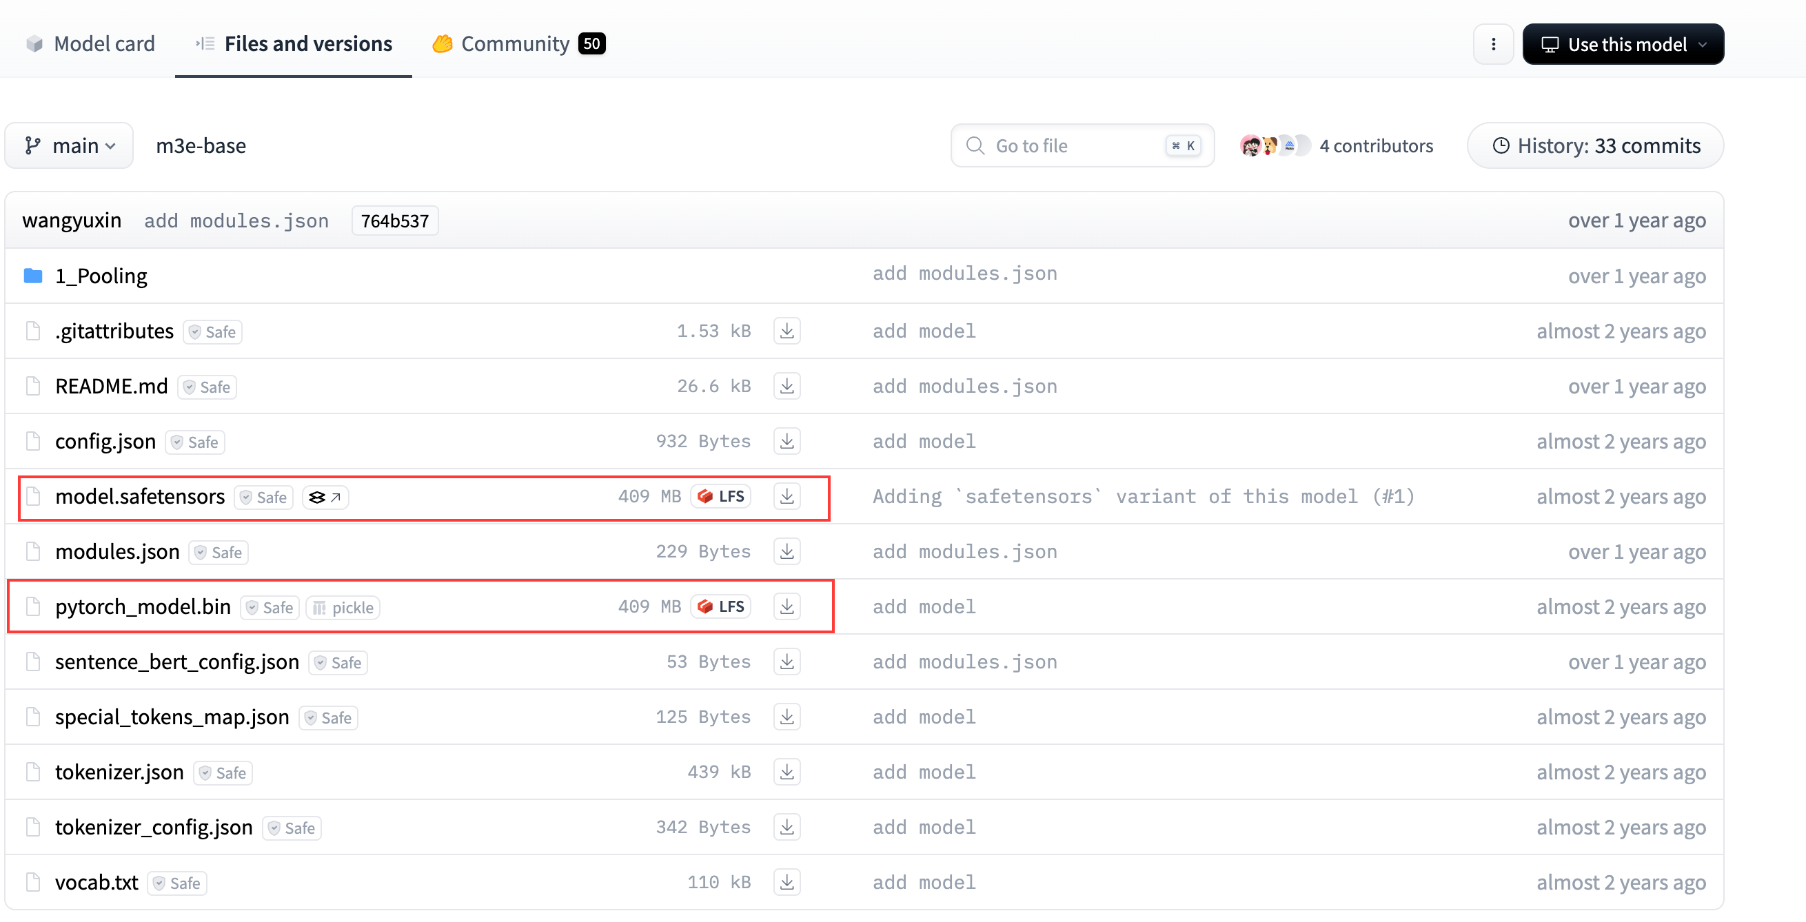
Task: Click commit hash 764b537
Action: point(395,221)
